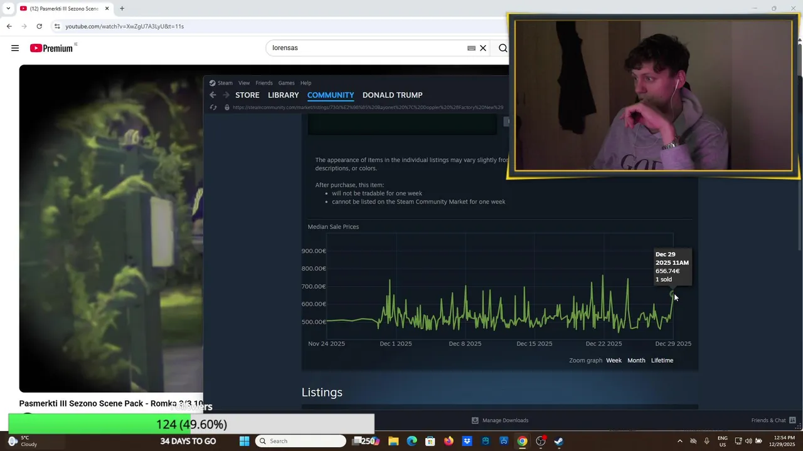This screenshot has width=803, height=451.
Task: Open Firefox from the taskbar
Action: point(449,441)
